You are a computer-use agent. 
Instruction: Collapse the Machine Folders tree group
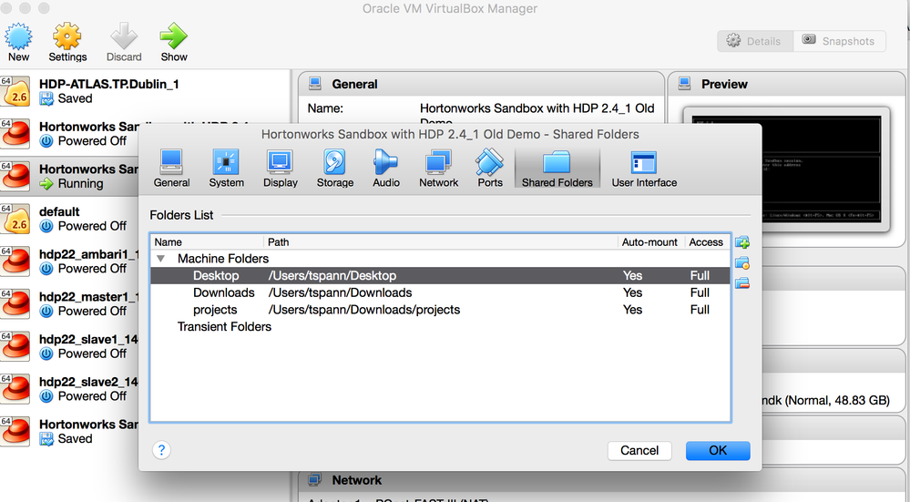pyautogui.click(x=160, y=259)
